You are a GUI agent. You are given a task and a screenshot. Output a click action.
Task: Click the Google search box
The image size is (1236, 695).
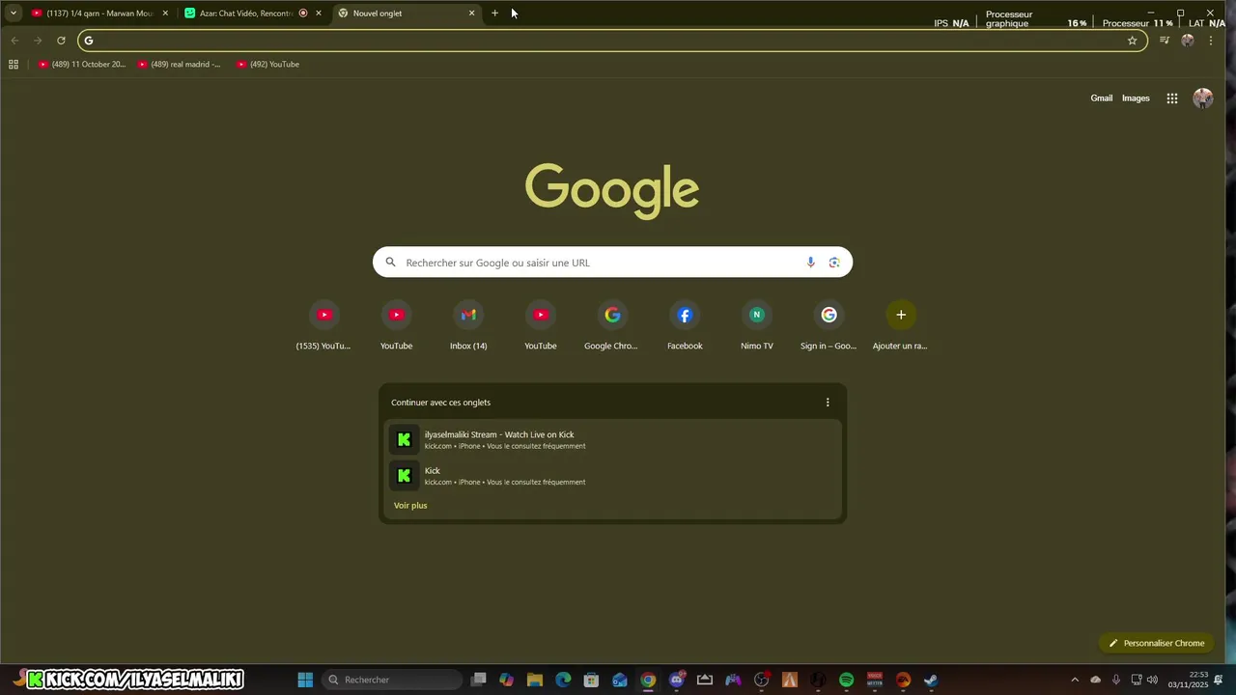[x=612, y=263]
